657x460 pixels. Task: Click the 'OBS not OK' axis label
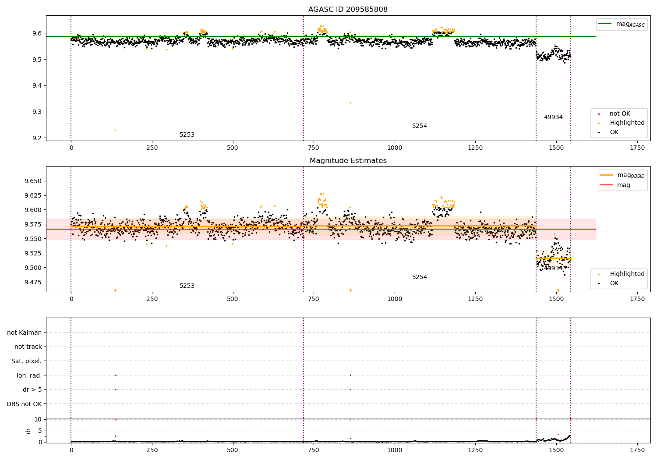[25, 404]
